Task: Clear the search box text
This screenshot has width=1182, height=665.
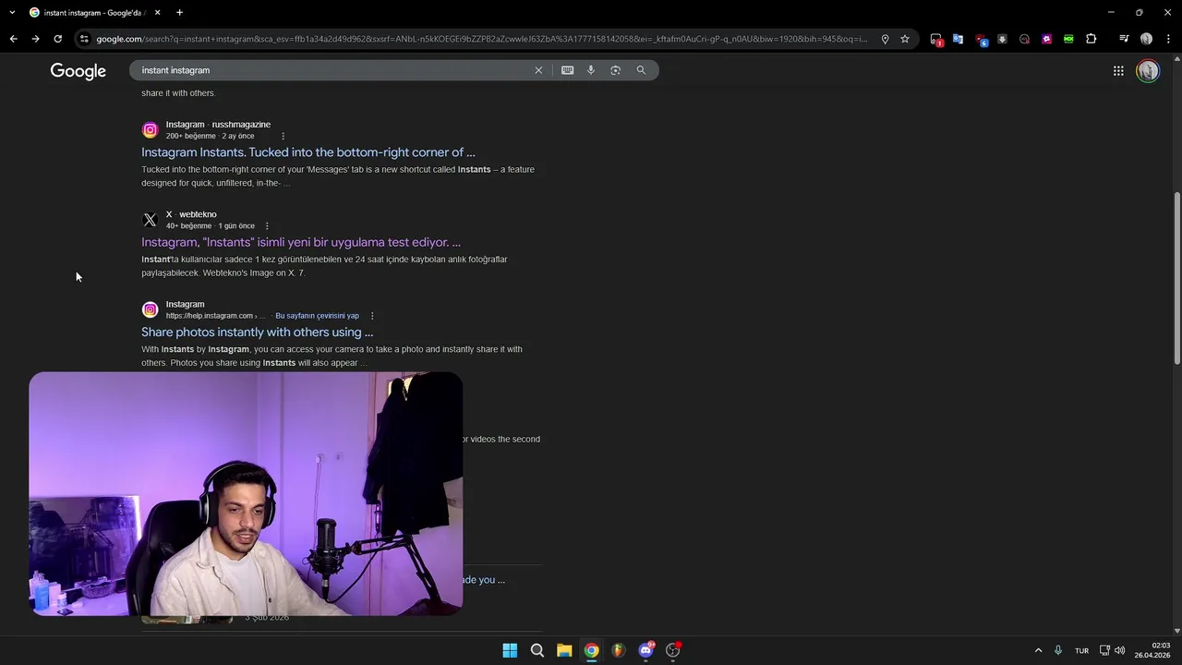Action: (x=538, y=70)
